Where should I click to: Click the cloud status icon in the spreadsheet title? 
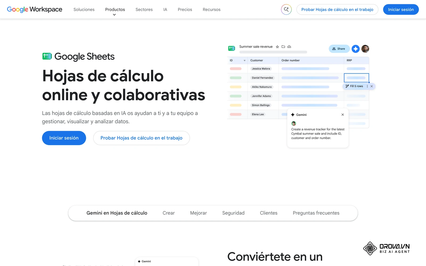click(x=289, y=47)
